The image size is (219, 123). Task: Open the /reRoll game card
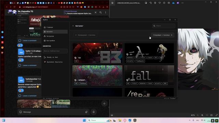[149, 92]
